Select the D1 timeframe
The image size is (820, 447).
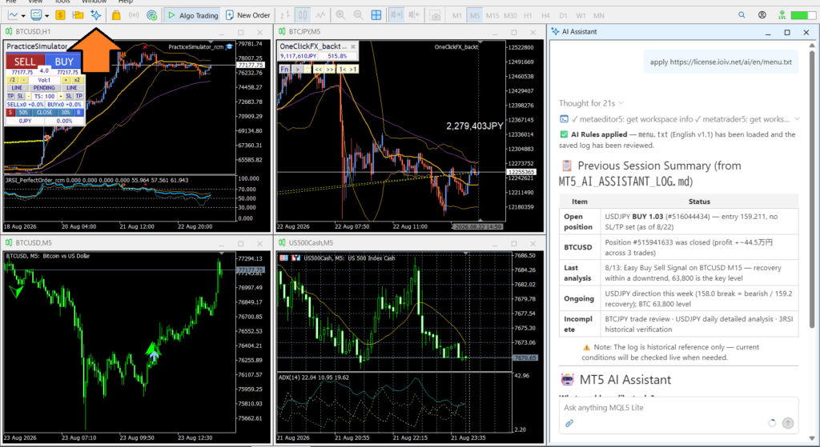coord(563,16)
